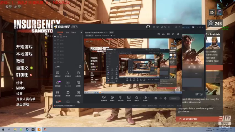This screenshot has width=235, height=132.
Task: Open 设置 in the game menu
Action: pos(19,94)
